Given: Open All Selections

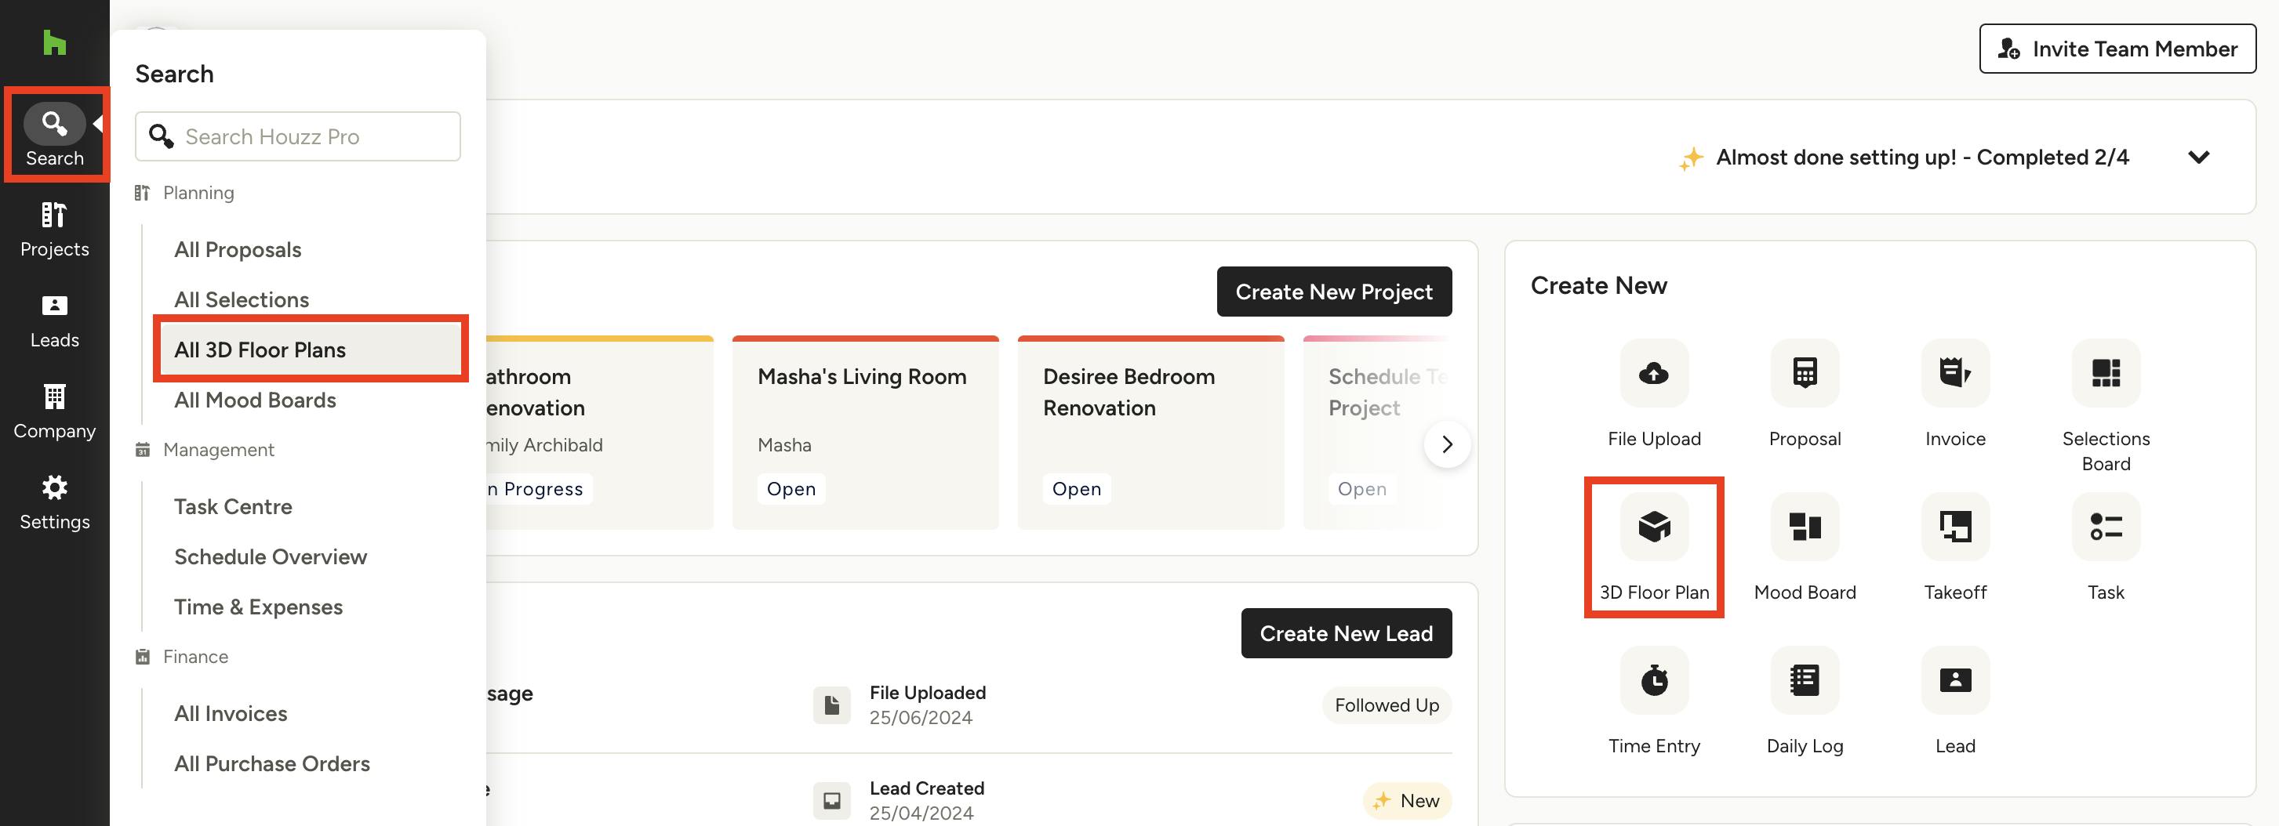Looking at the screenshot, I should [242, 300].
